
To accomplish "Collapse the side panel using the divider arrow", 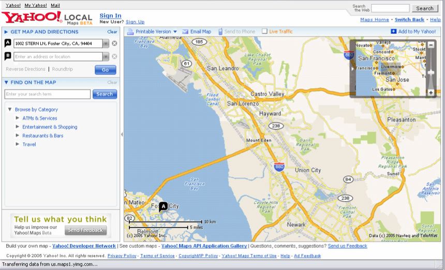I will tap(122, 134).
